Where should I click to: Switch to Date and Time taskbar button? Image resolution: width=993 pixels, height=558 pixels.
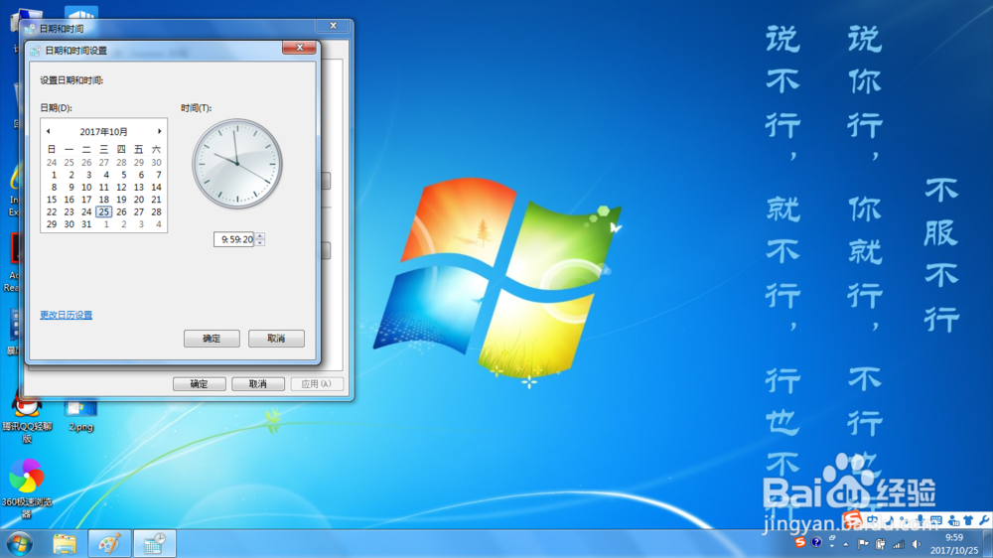155,544
